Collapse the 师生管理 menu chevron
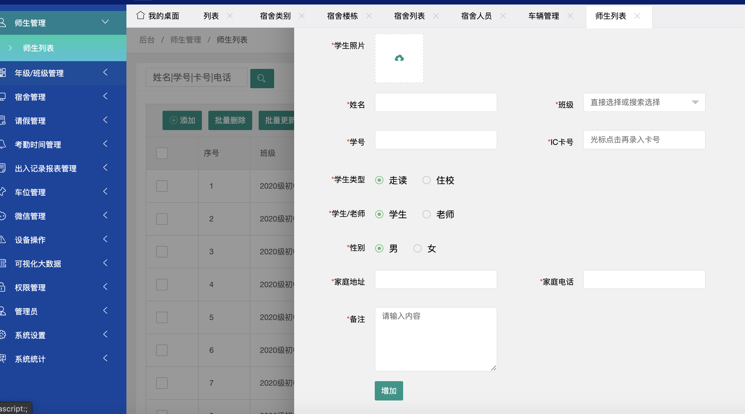 coord(105,22)
